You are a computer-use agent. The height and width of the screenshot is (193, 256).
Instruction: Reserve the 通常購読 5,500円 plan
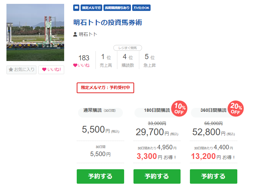tap(100, 176)
